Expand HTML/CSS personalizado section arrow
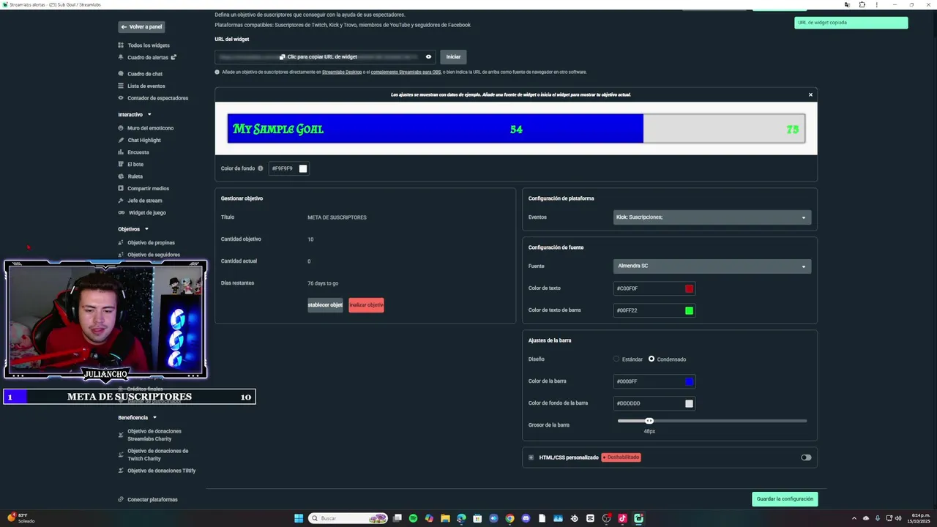Image resolution: width=937 pixels, height=527 pixels. [531, 457]
